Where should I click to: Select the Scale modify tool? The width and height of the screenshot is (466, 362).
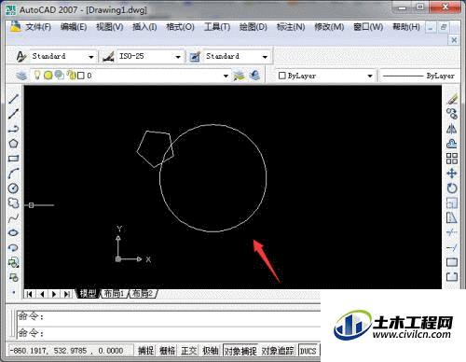click(452, 203)
